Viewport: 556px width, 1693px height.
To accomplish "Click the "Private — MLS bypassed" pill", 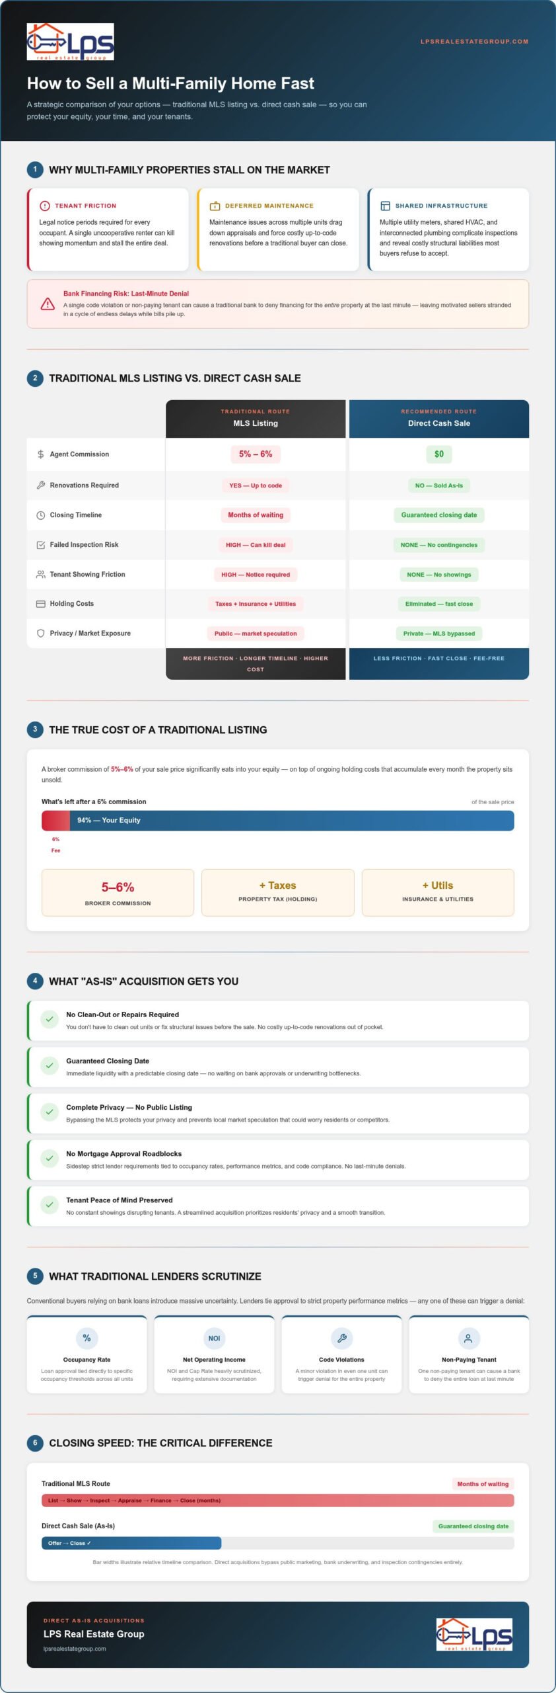I will coord(439,634).
